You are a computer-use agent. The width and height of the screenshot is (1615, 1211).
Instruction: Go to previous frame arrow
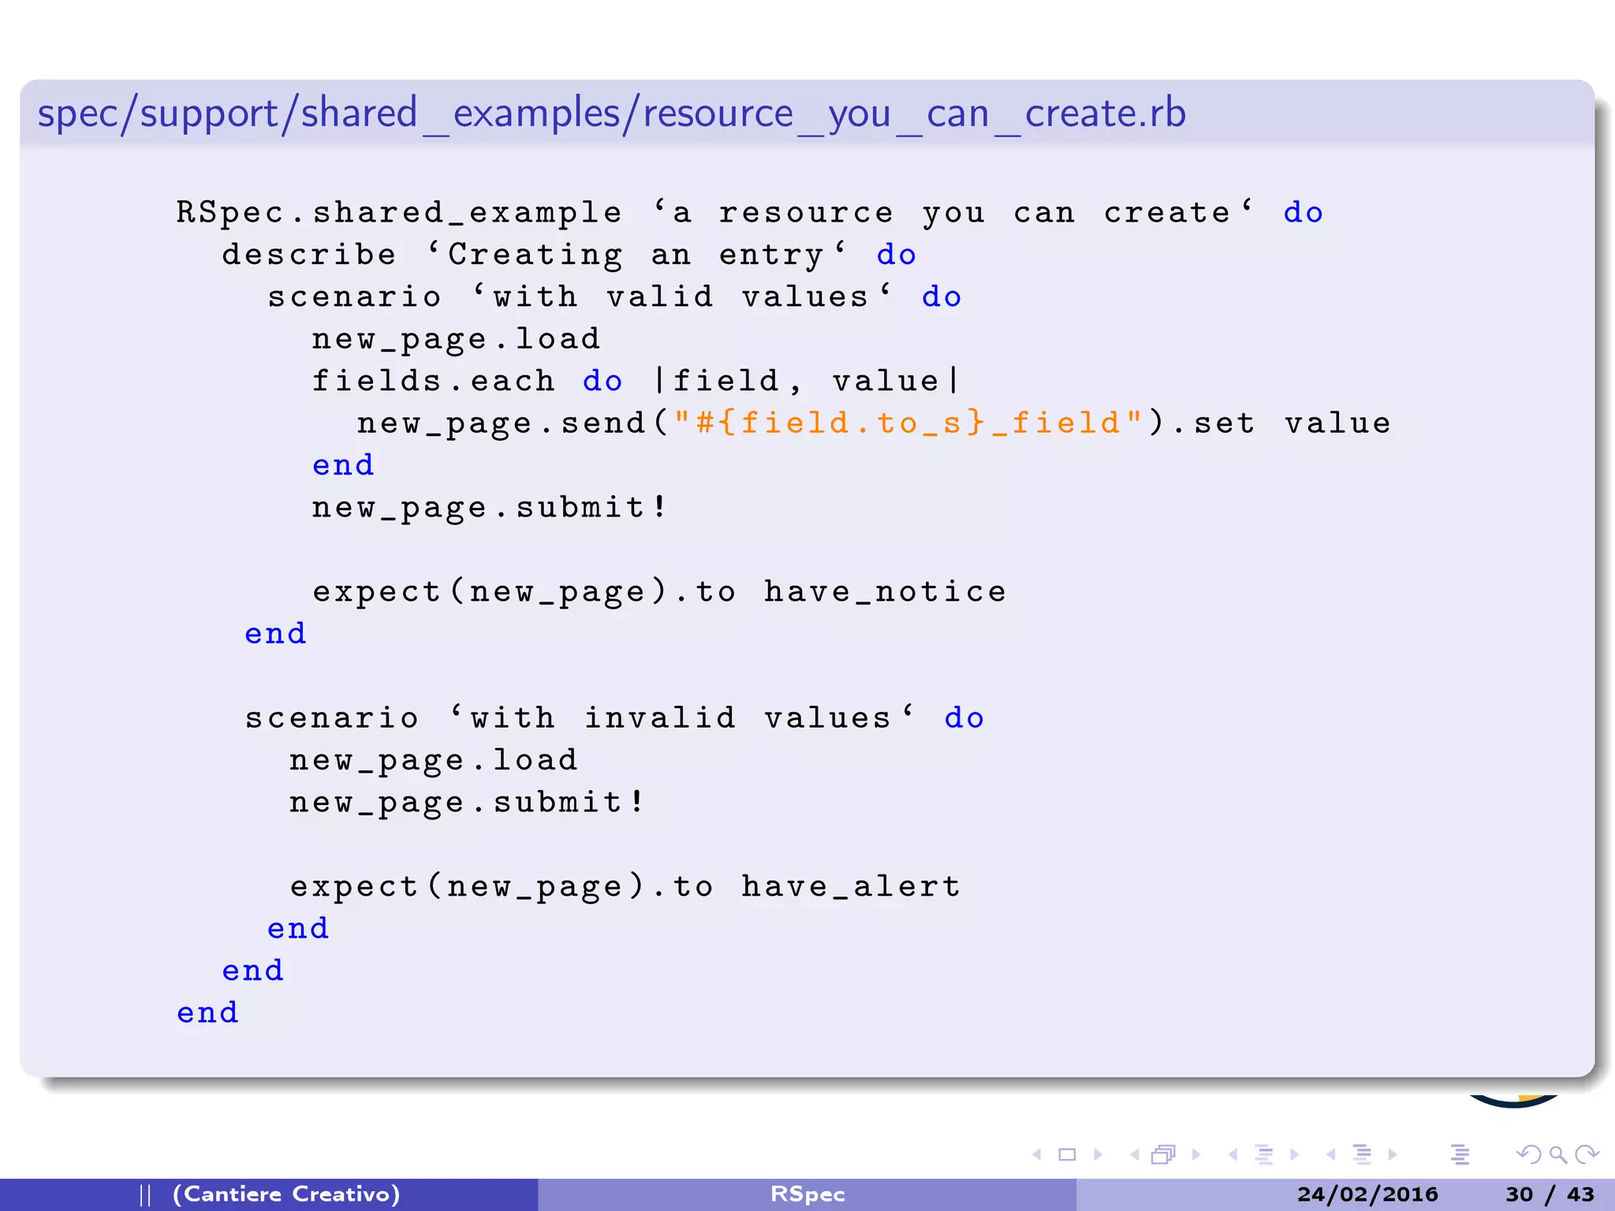point(1135,1154)
